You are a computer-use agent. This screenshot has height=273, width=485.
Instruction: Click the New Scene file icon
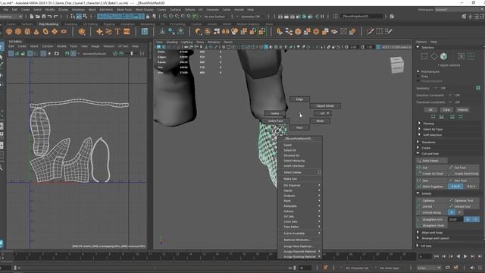32,17
